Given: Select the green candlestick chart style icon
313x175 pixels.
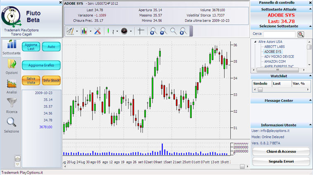Looking at the screenshot, I should pos(108,31).
